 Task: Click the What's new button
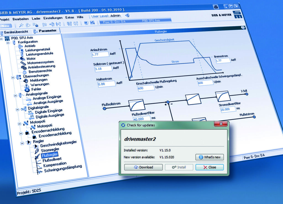coord(209,157)
